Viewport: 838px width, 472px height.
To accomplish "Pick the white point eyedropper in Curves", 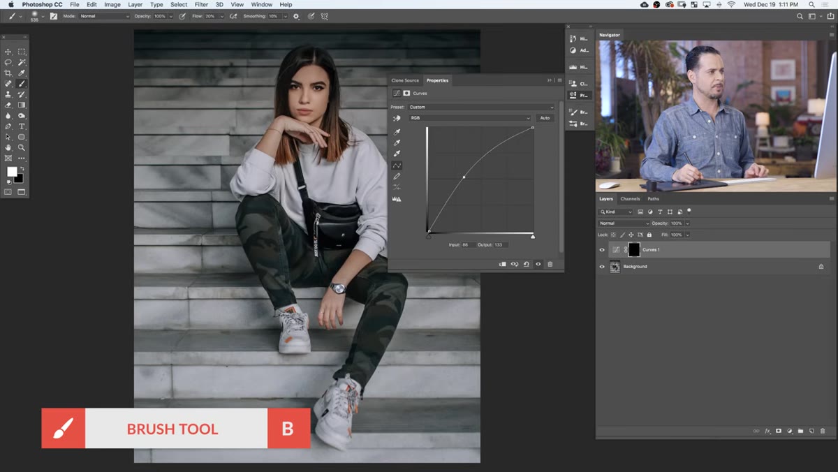I will tap(397, 154).
